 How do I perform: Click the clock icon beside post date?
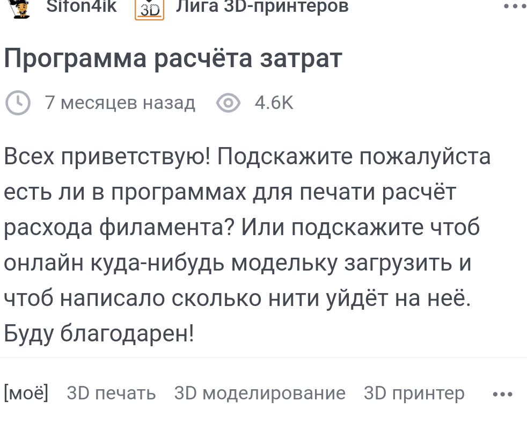click(18, 103)
